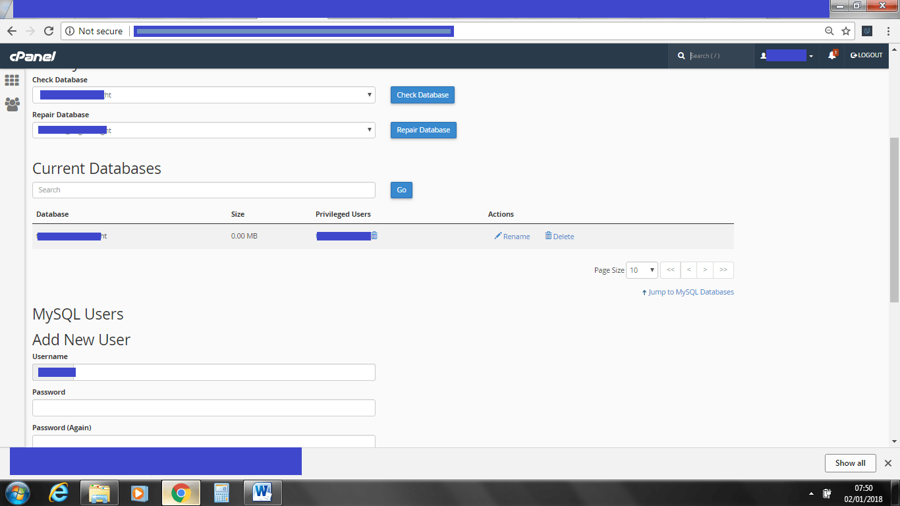Open the Page Size dropdown
Viewport: 900px width, 506px height.
[642, 270]
